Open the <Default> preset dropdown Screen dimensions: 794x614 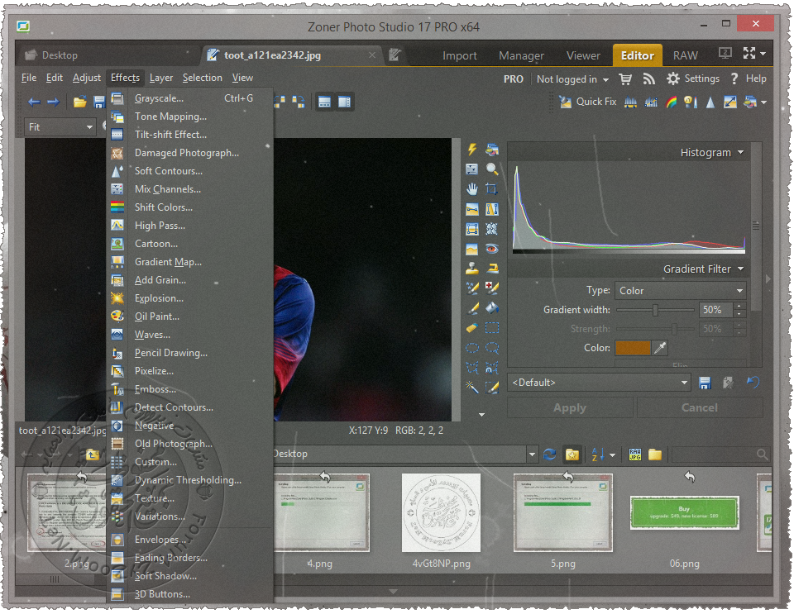click(x=599, y=383)
